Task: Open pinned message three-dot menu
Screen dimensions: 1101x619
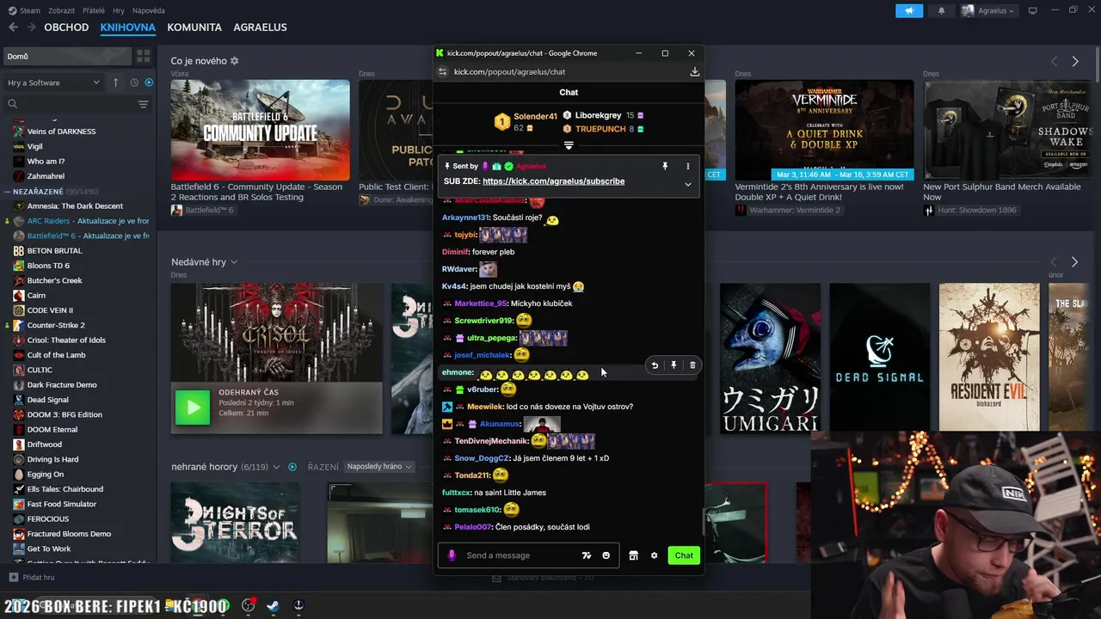Action: pyautogui.click(x=687, y=166)
